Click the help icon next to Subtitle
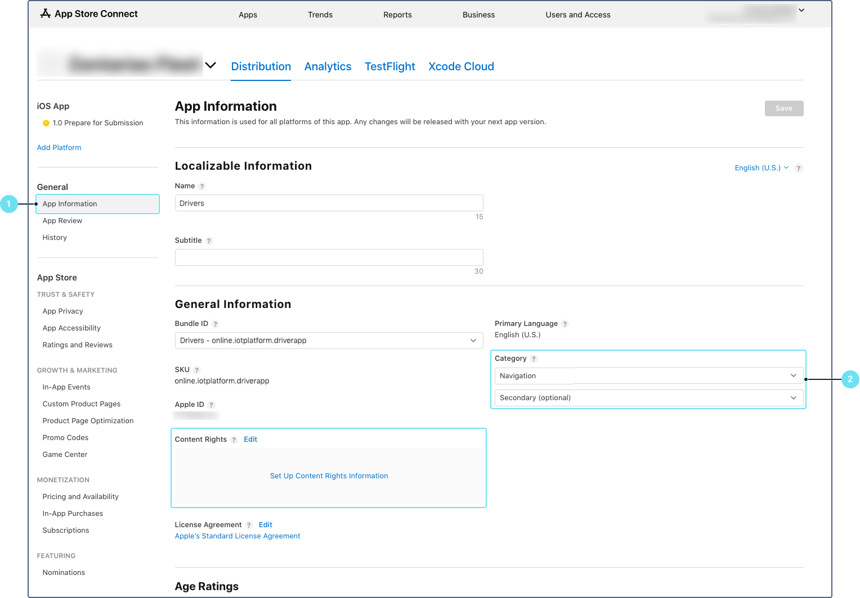 tap(209, 241)
